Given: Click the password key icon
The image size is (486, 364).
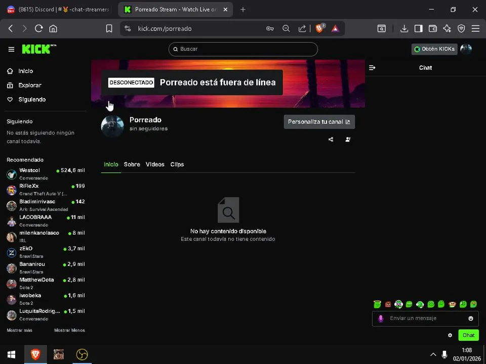Looking at the screenshot, I should (x=270, y=28).
